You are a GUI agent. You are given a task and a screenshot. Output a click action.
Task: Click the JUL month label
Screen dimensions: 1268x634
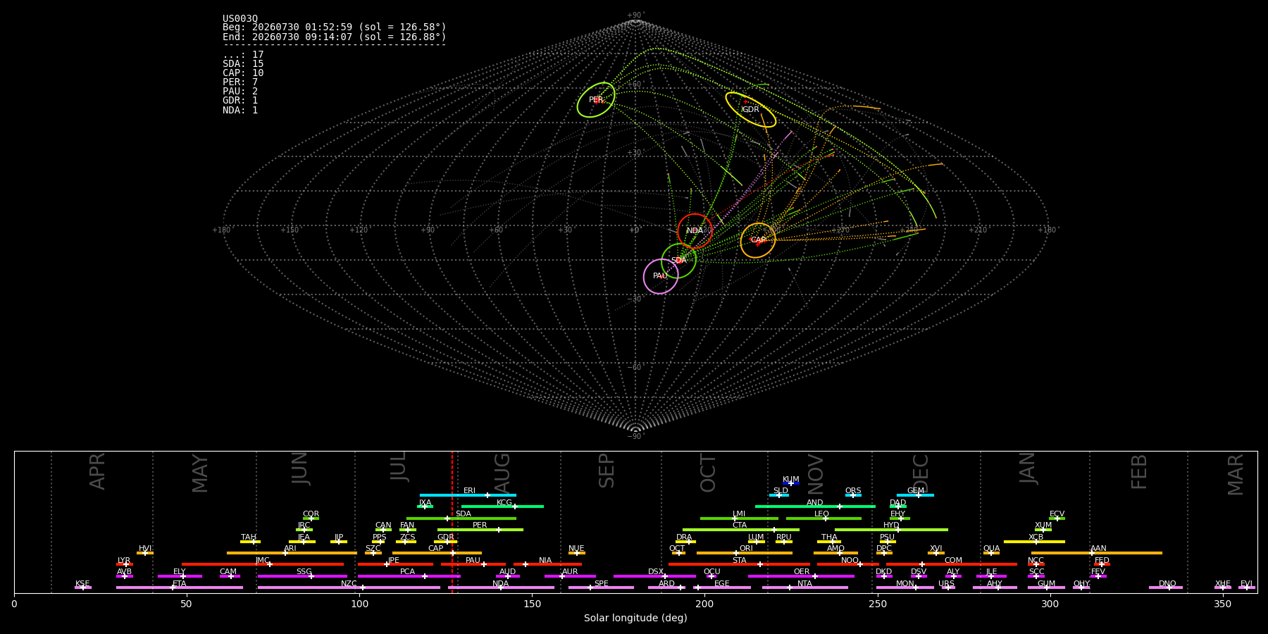[x=399, y=466]
